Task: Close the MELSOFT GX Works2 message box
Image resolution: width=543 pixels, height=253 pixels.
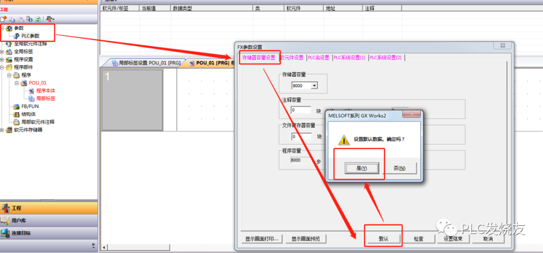Action: point(411,114)
